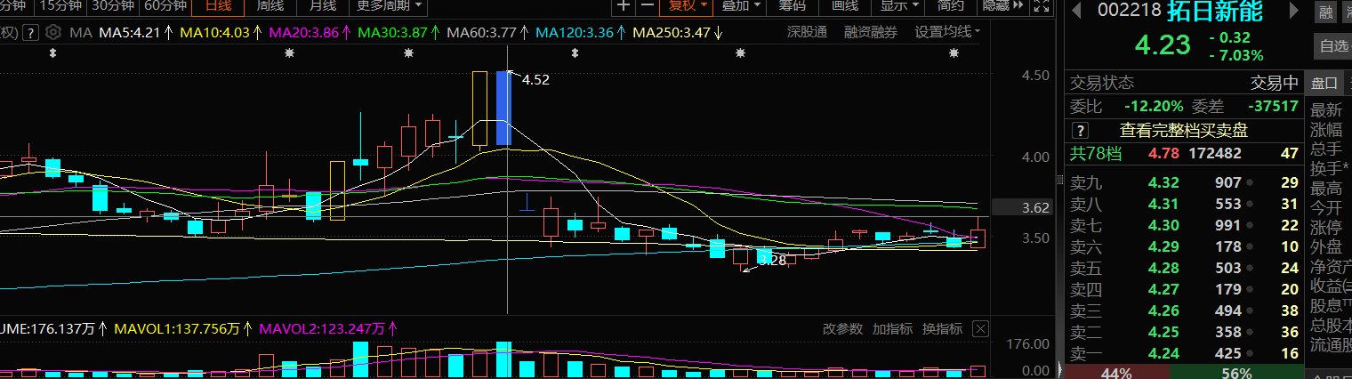Click order detail dot on 卖九 row

[1248, 182]
